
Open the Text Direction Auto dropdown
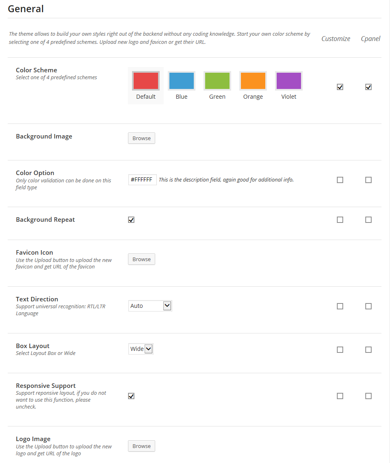tap(150, 306)
